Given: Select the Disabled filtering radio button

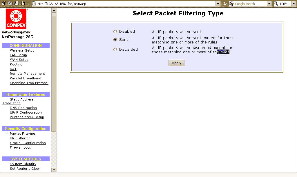Looking at the screenshot, I should (x=115, y=32).
